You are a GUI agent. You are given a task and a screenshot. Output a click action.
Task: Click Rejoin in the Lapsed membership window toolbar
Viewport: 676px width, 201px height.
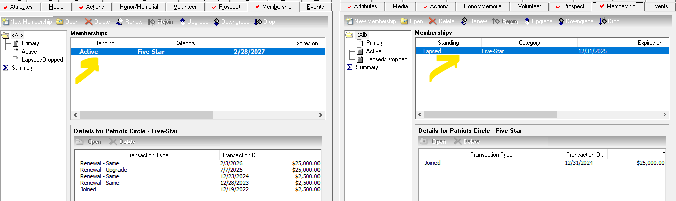coord(505,21)
